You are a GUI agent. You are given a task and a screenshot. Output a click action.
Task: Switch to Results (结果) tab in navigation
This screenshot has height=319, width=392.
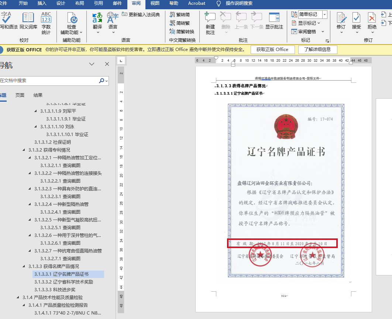[x=38, y=95]
